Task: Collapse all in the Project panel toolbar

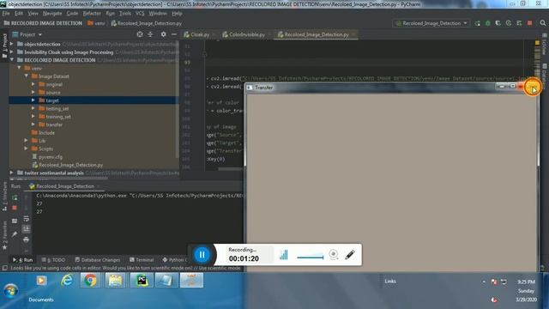Action: (150, 34)
